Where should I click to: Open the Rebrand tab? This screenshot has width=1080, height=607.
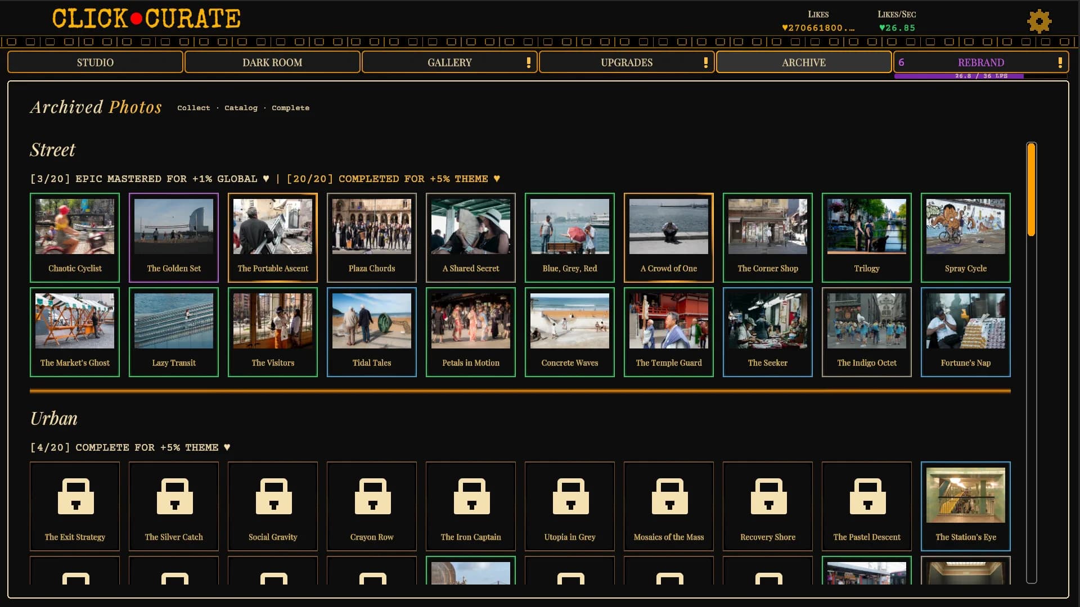point(981,62)
